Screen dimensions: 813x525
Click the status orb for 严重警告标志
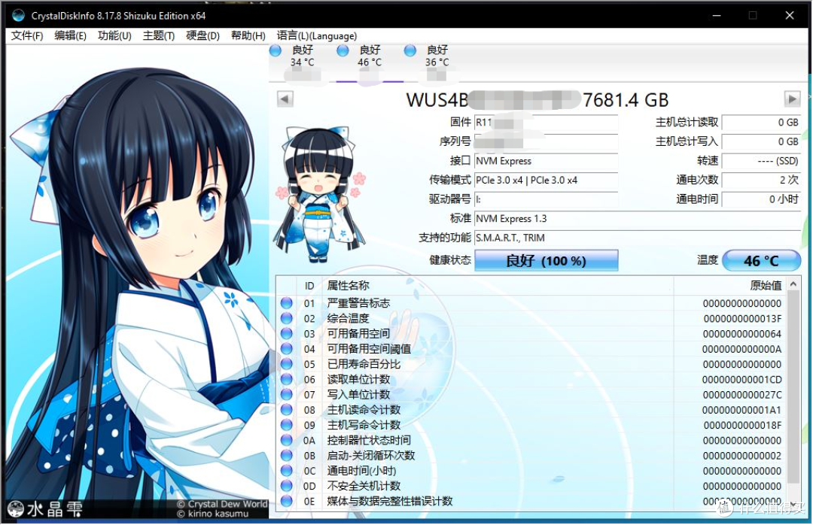click(286, 303)
